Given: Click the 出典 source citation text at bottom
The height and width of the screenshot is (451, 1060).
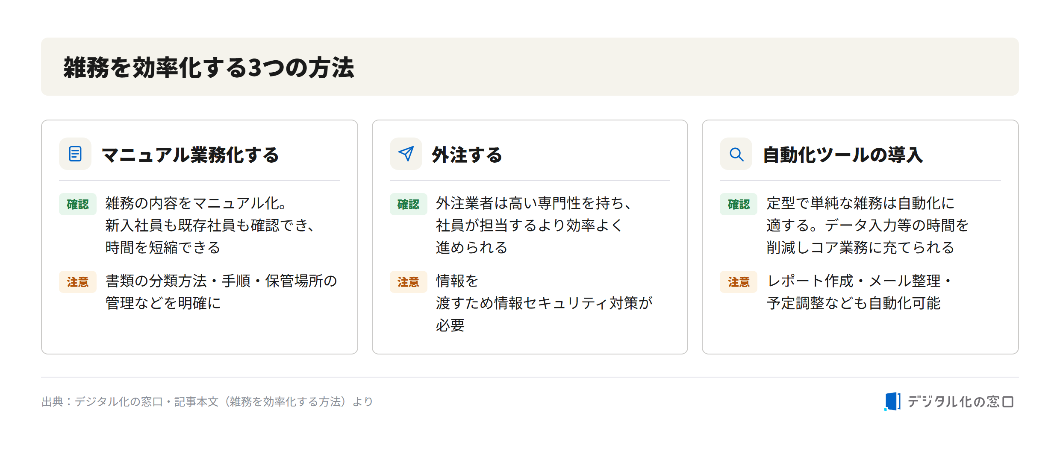Looking at the screenshot, I should 207,402.
